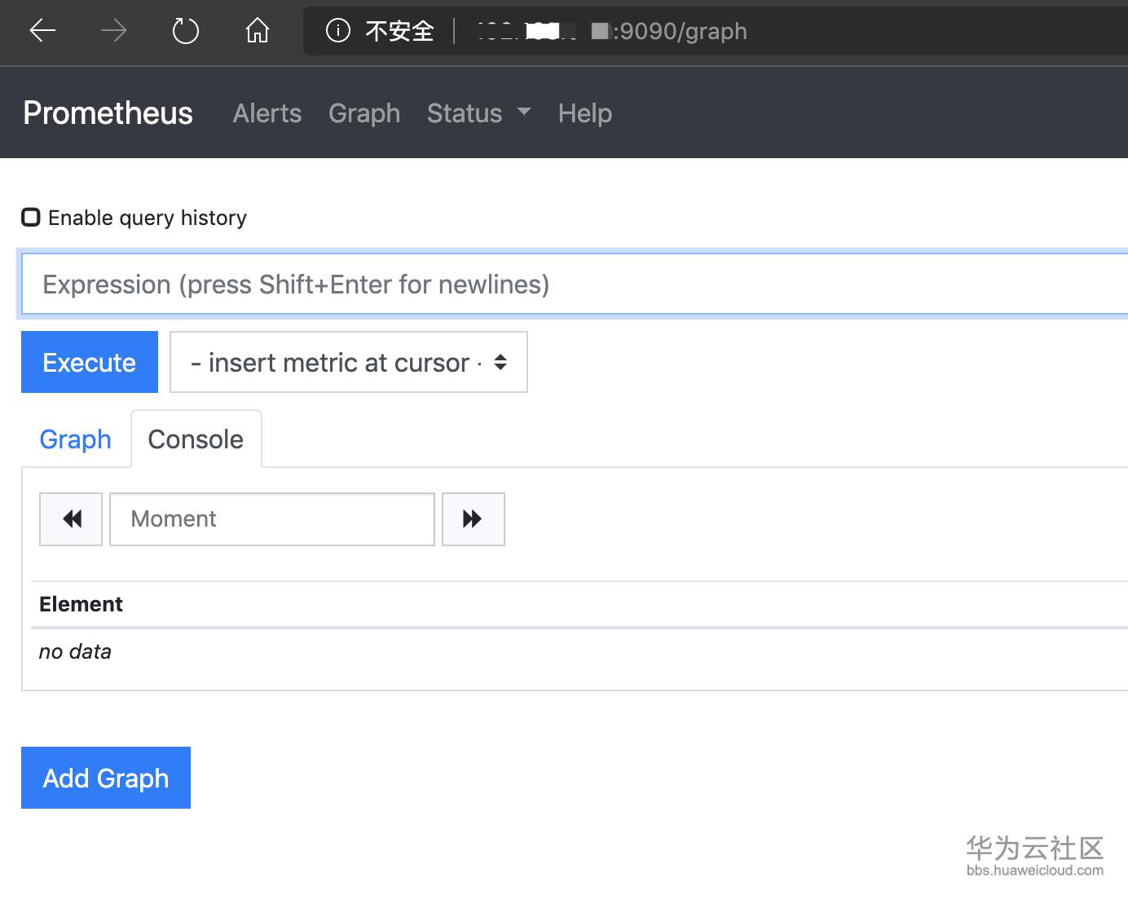Step moment backward with rewind icon
This screenshot has width=1128, height=900.
click(x=71, y=519)
